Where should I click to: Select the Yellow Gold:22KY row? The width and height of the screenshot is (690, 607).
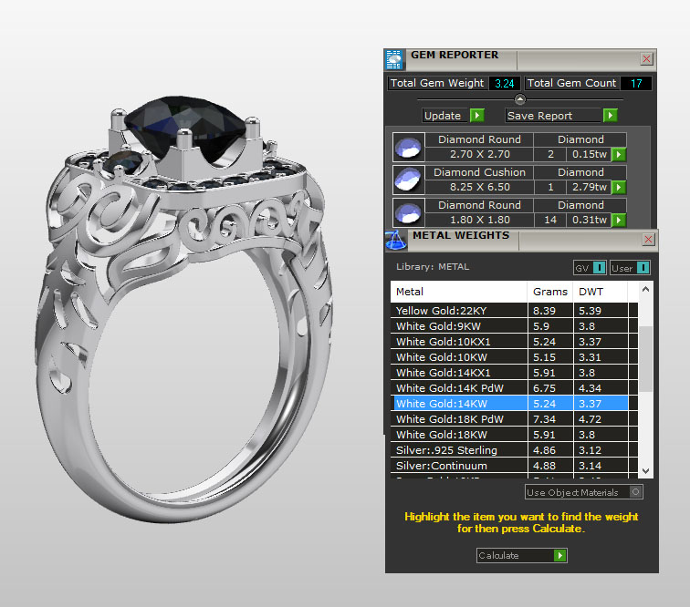point(514,311)
